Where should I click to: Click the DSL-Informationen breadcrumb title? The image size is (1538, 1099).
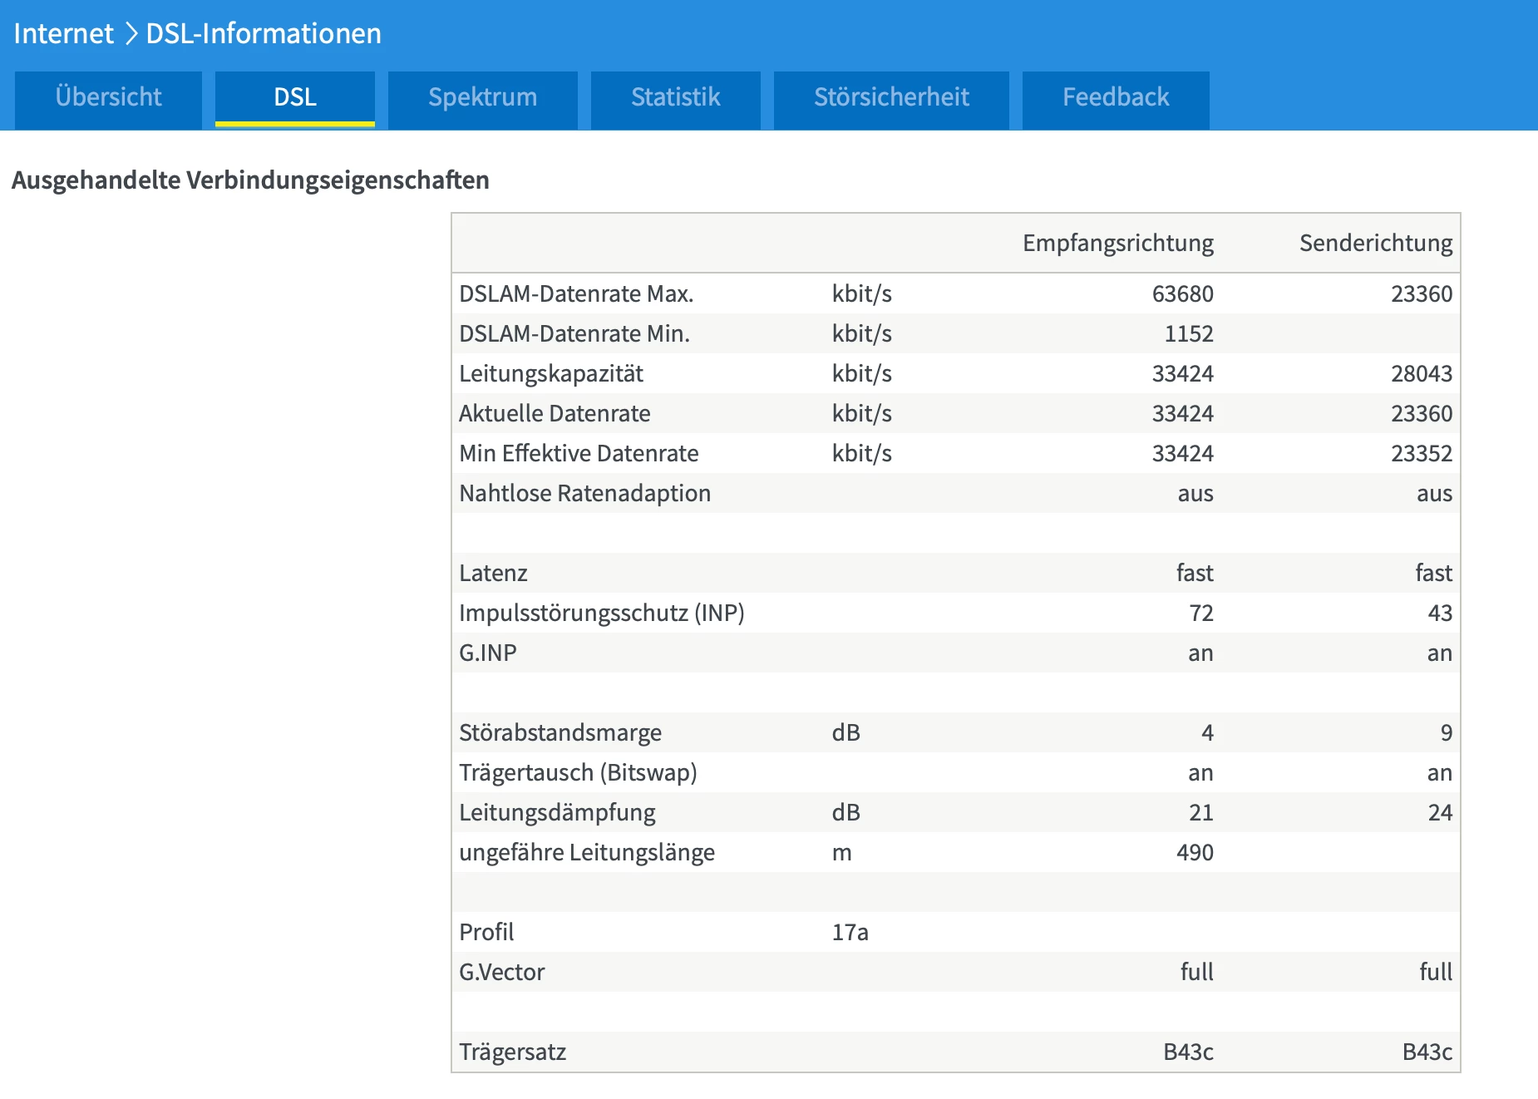pyautogui.click(x=264, y=34)
